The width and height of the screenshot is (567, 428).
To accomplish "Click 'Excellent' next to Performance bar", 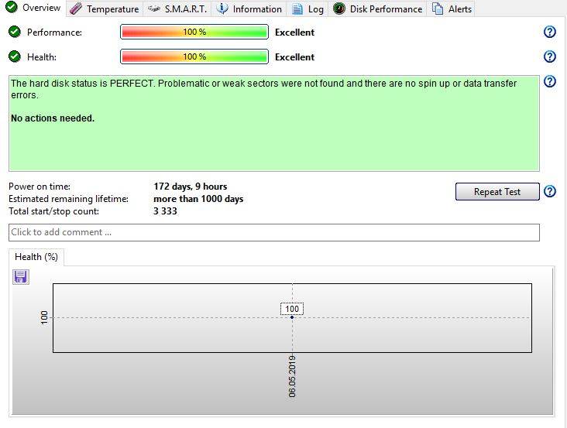I will [294, 33].
